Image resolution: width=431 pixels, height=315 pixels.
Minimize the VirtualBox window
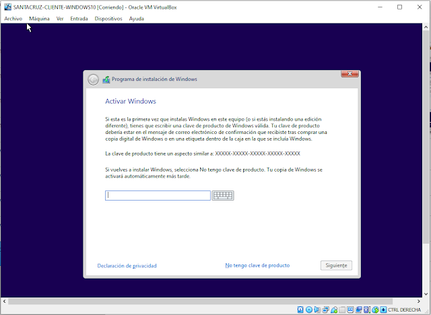click(380, 7)
